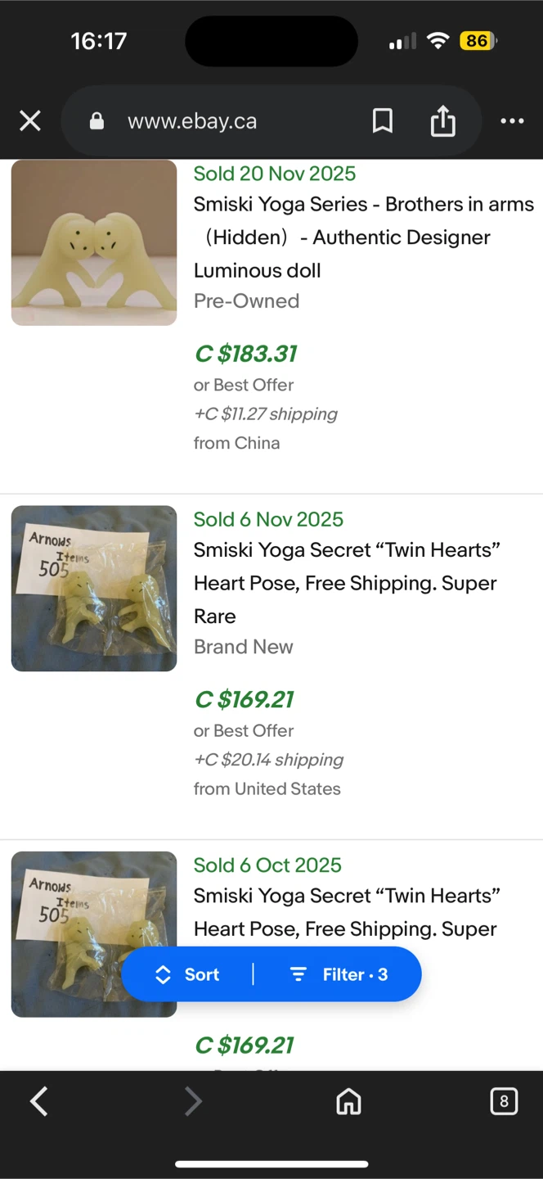This screenshot has height=1179, width=543.
Task: Tap the C $183.31 sold price
Action: [245, 354]
